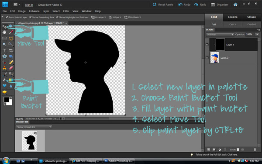
Task: Select the Blur tool
Action: tap(11, 86)
